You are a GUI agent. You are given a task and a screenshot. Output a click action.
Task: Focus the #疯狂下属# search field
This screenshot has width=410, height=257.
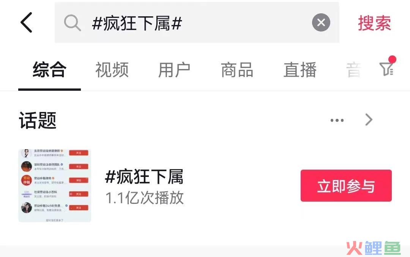point(197,22)
